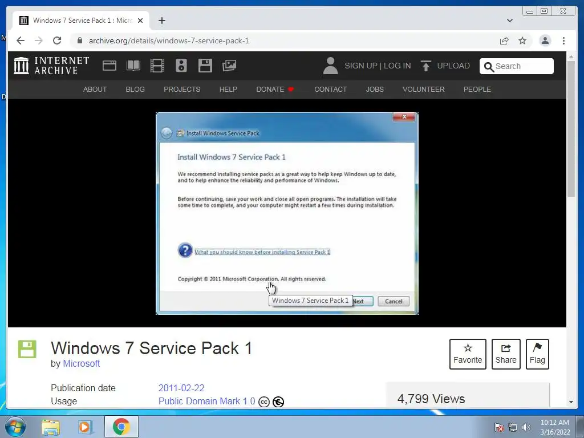The height and width of the screenshot is (438, 584).
Task: Open the ABOUT menu item
Action: (x=95, y=90)
